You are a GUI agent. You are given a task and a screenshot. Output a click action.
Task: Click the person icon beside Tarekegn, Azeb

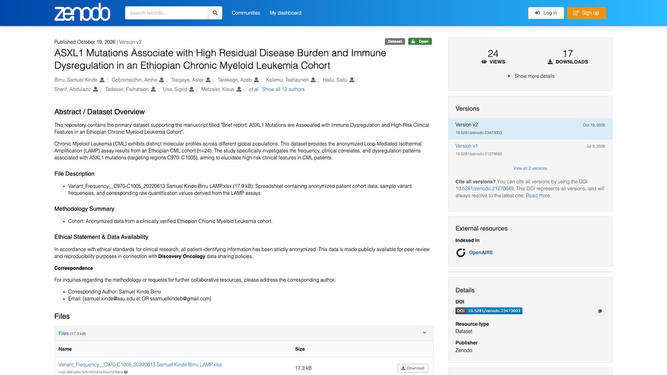tap(256, 80)
